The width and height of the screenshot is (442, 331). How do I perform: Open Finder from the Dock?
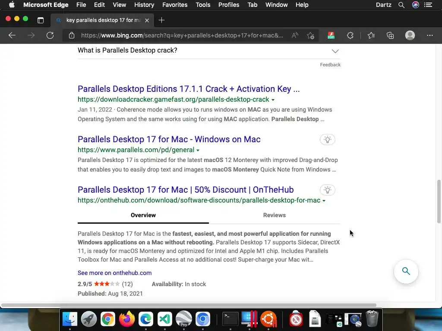(69, 319)
